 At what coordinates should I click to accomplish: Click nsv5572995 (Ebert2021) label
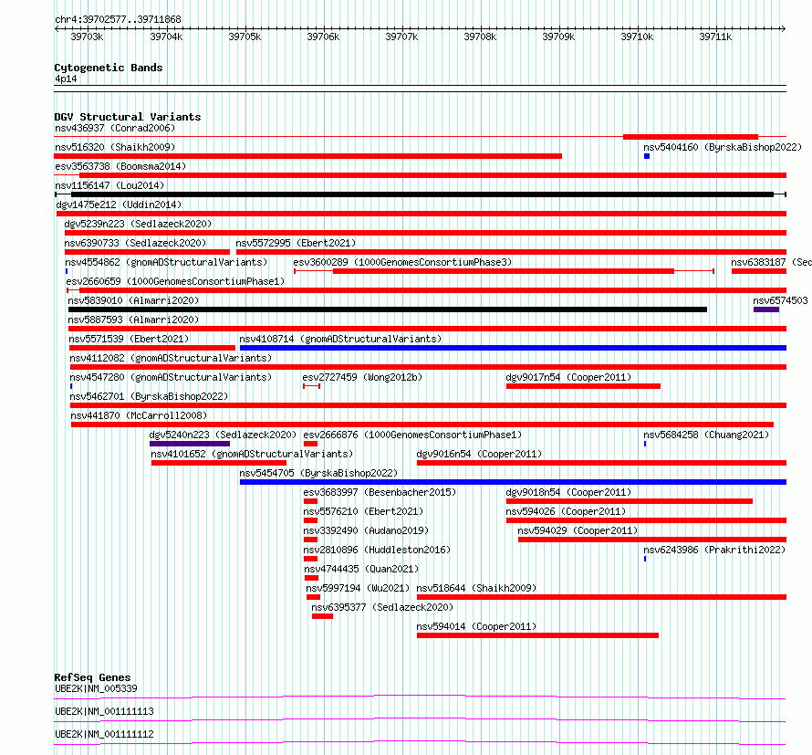[296, 243]
